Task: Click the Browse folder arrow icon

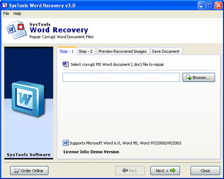Action: point(189,77)
